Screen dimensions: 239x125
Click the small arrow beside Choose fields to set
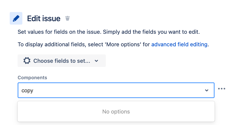96,61
